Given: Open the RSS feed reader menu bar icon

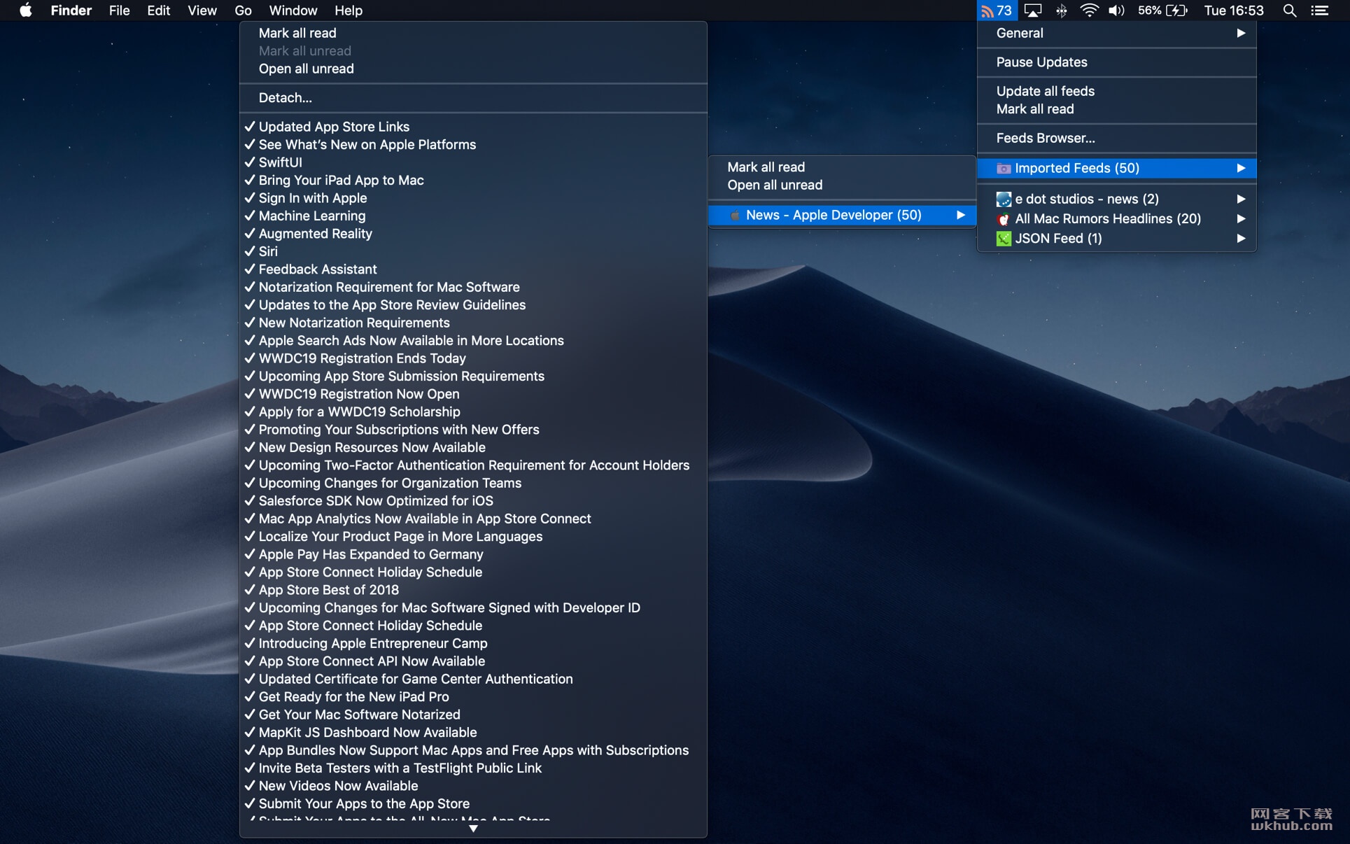Looking at the screenshot, I should 996,10.
